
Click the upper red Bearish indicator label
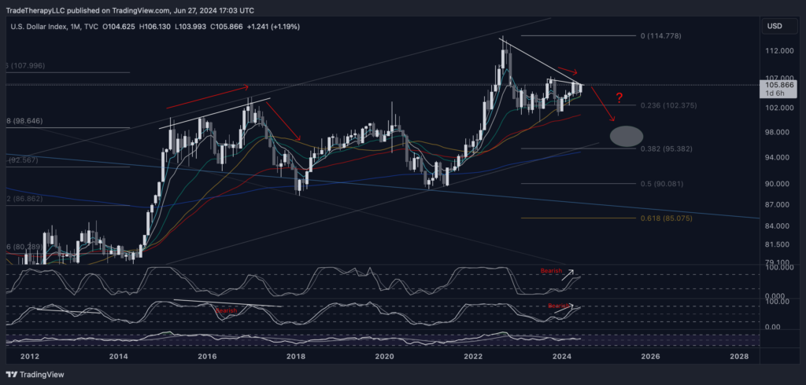[x=551, y=271]
